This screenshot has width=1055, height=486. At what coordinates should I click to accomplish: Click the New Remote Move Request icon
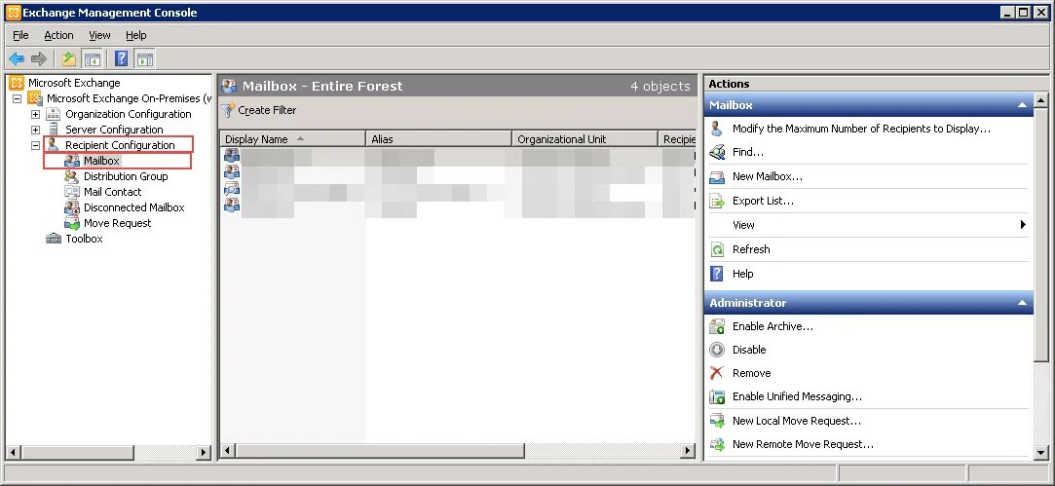[717, 445]
